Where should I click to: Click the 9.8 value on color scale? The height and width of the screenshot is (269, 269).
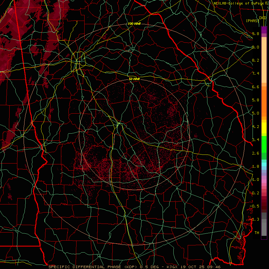pyautogui.click(x=256, y=33)
